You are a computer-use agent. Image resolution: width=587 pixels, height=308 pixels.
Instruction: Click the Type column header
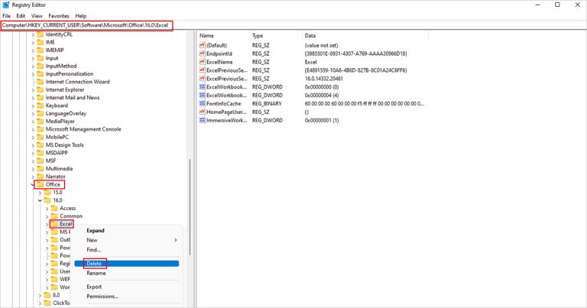tap(258, 36)
